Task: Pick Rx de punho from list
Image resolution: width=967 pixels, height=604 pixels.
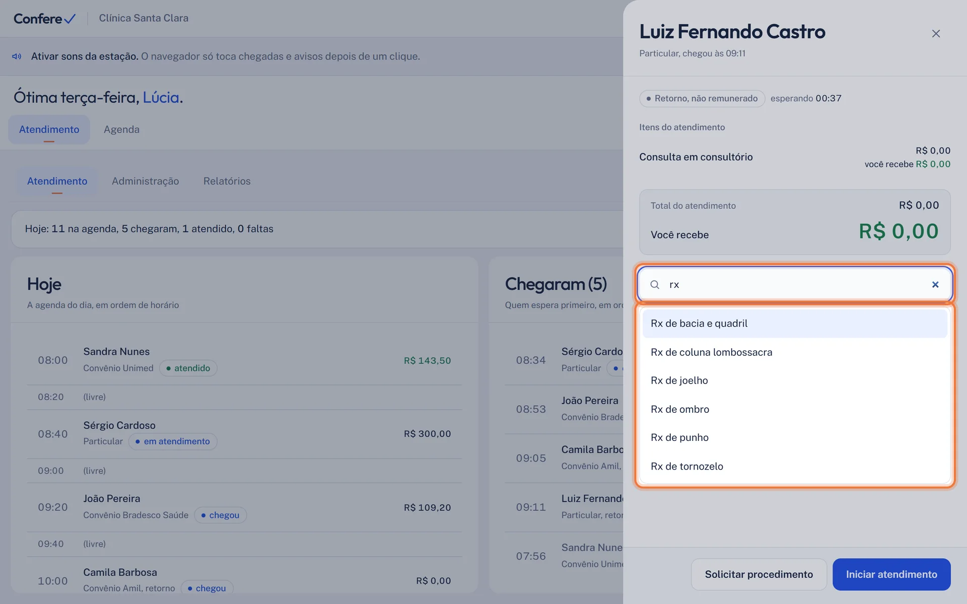Action: click(x=795, y=437)
